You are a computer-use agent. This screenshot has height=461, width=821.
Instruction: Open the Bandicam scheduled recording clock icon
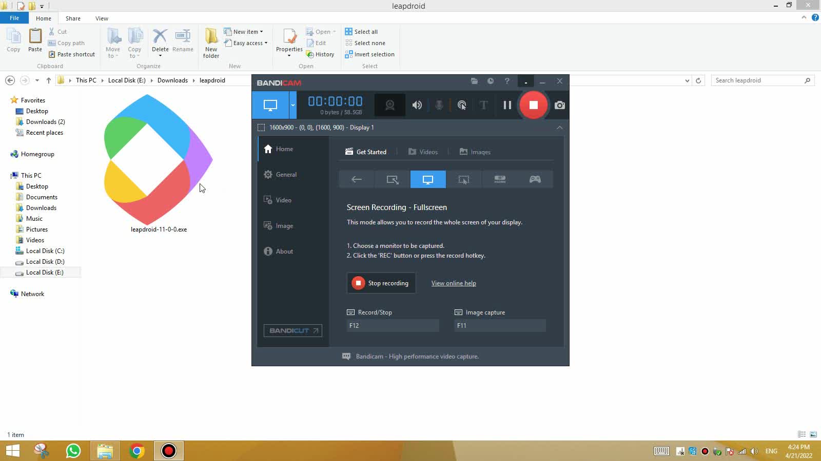(x=491, y=81)
